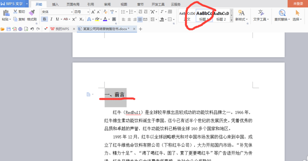308x161 pixels.
Task: Click the Format Painter (格式刷) icon
Action: point(32,13)
